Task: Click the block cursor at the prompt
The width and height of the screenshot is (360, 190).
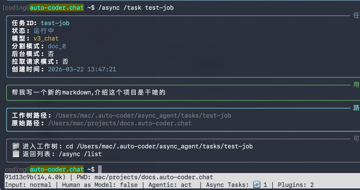Action: (100, 169)
